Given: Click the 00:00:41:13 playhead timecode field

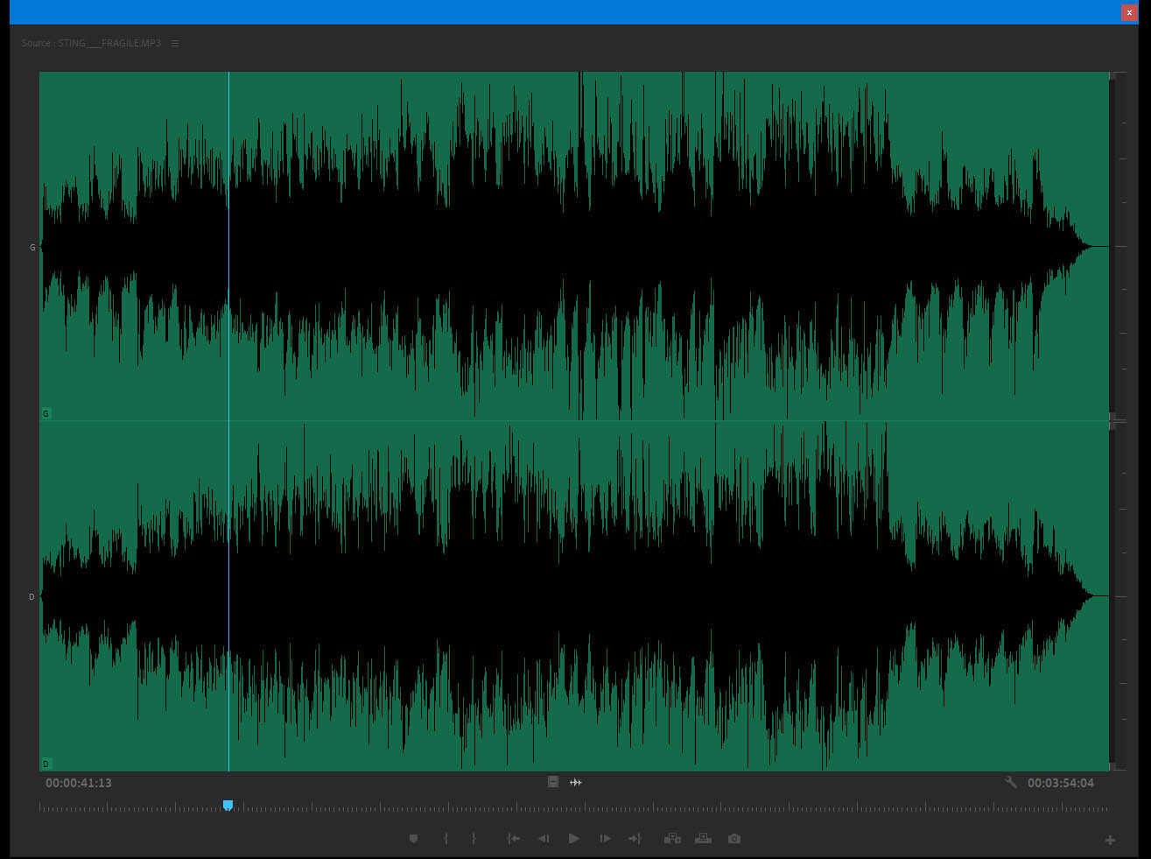Looking at the screenshot, I should (79, 783).
